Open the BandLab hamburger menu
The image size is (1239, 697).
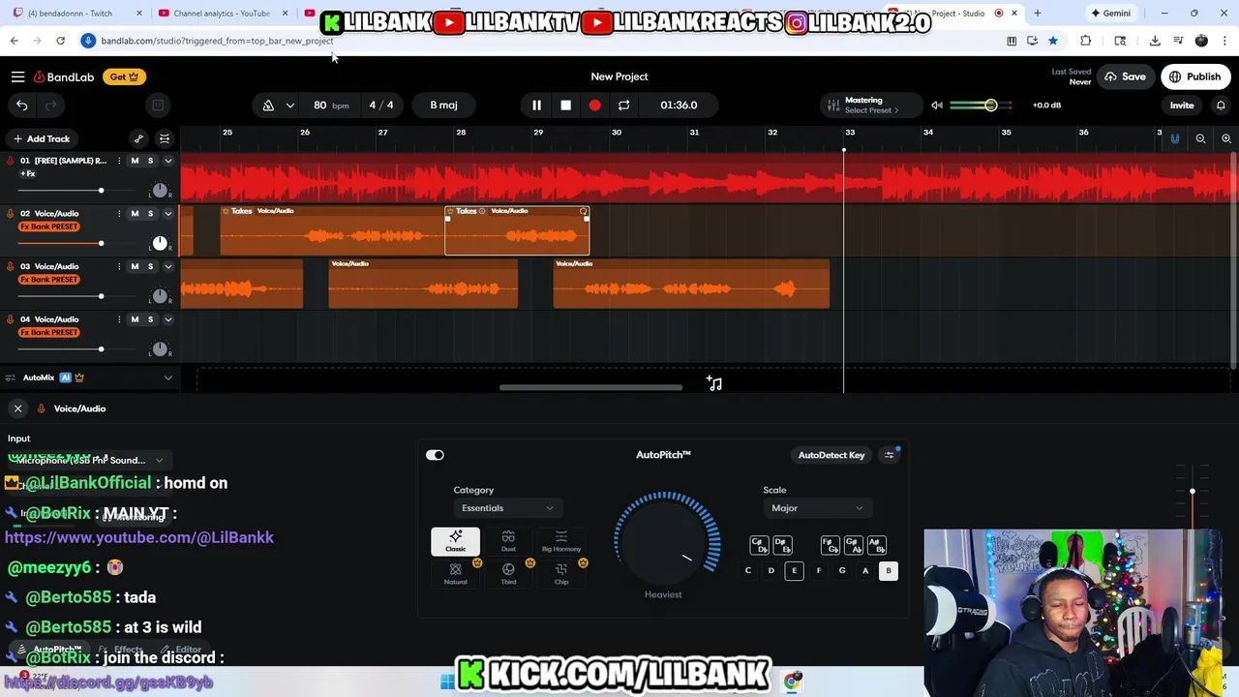tap(17, 76)
